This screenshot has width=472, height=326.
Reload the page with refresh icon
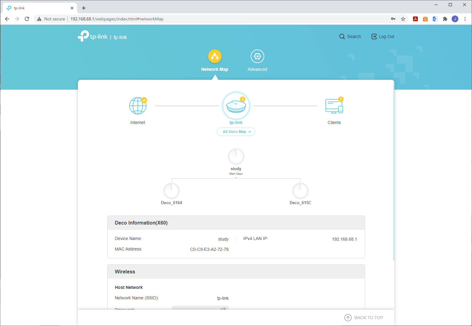click(x=27, y=19)
